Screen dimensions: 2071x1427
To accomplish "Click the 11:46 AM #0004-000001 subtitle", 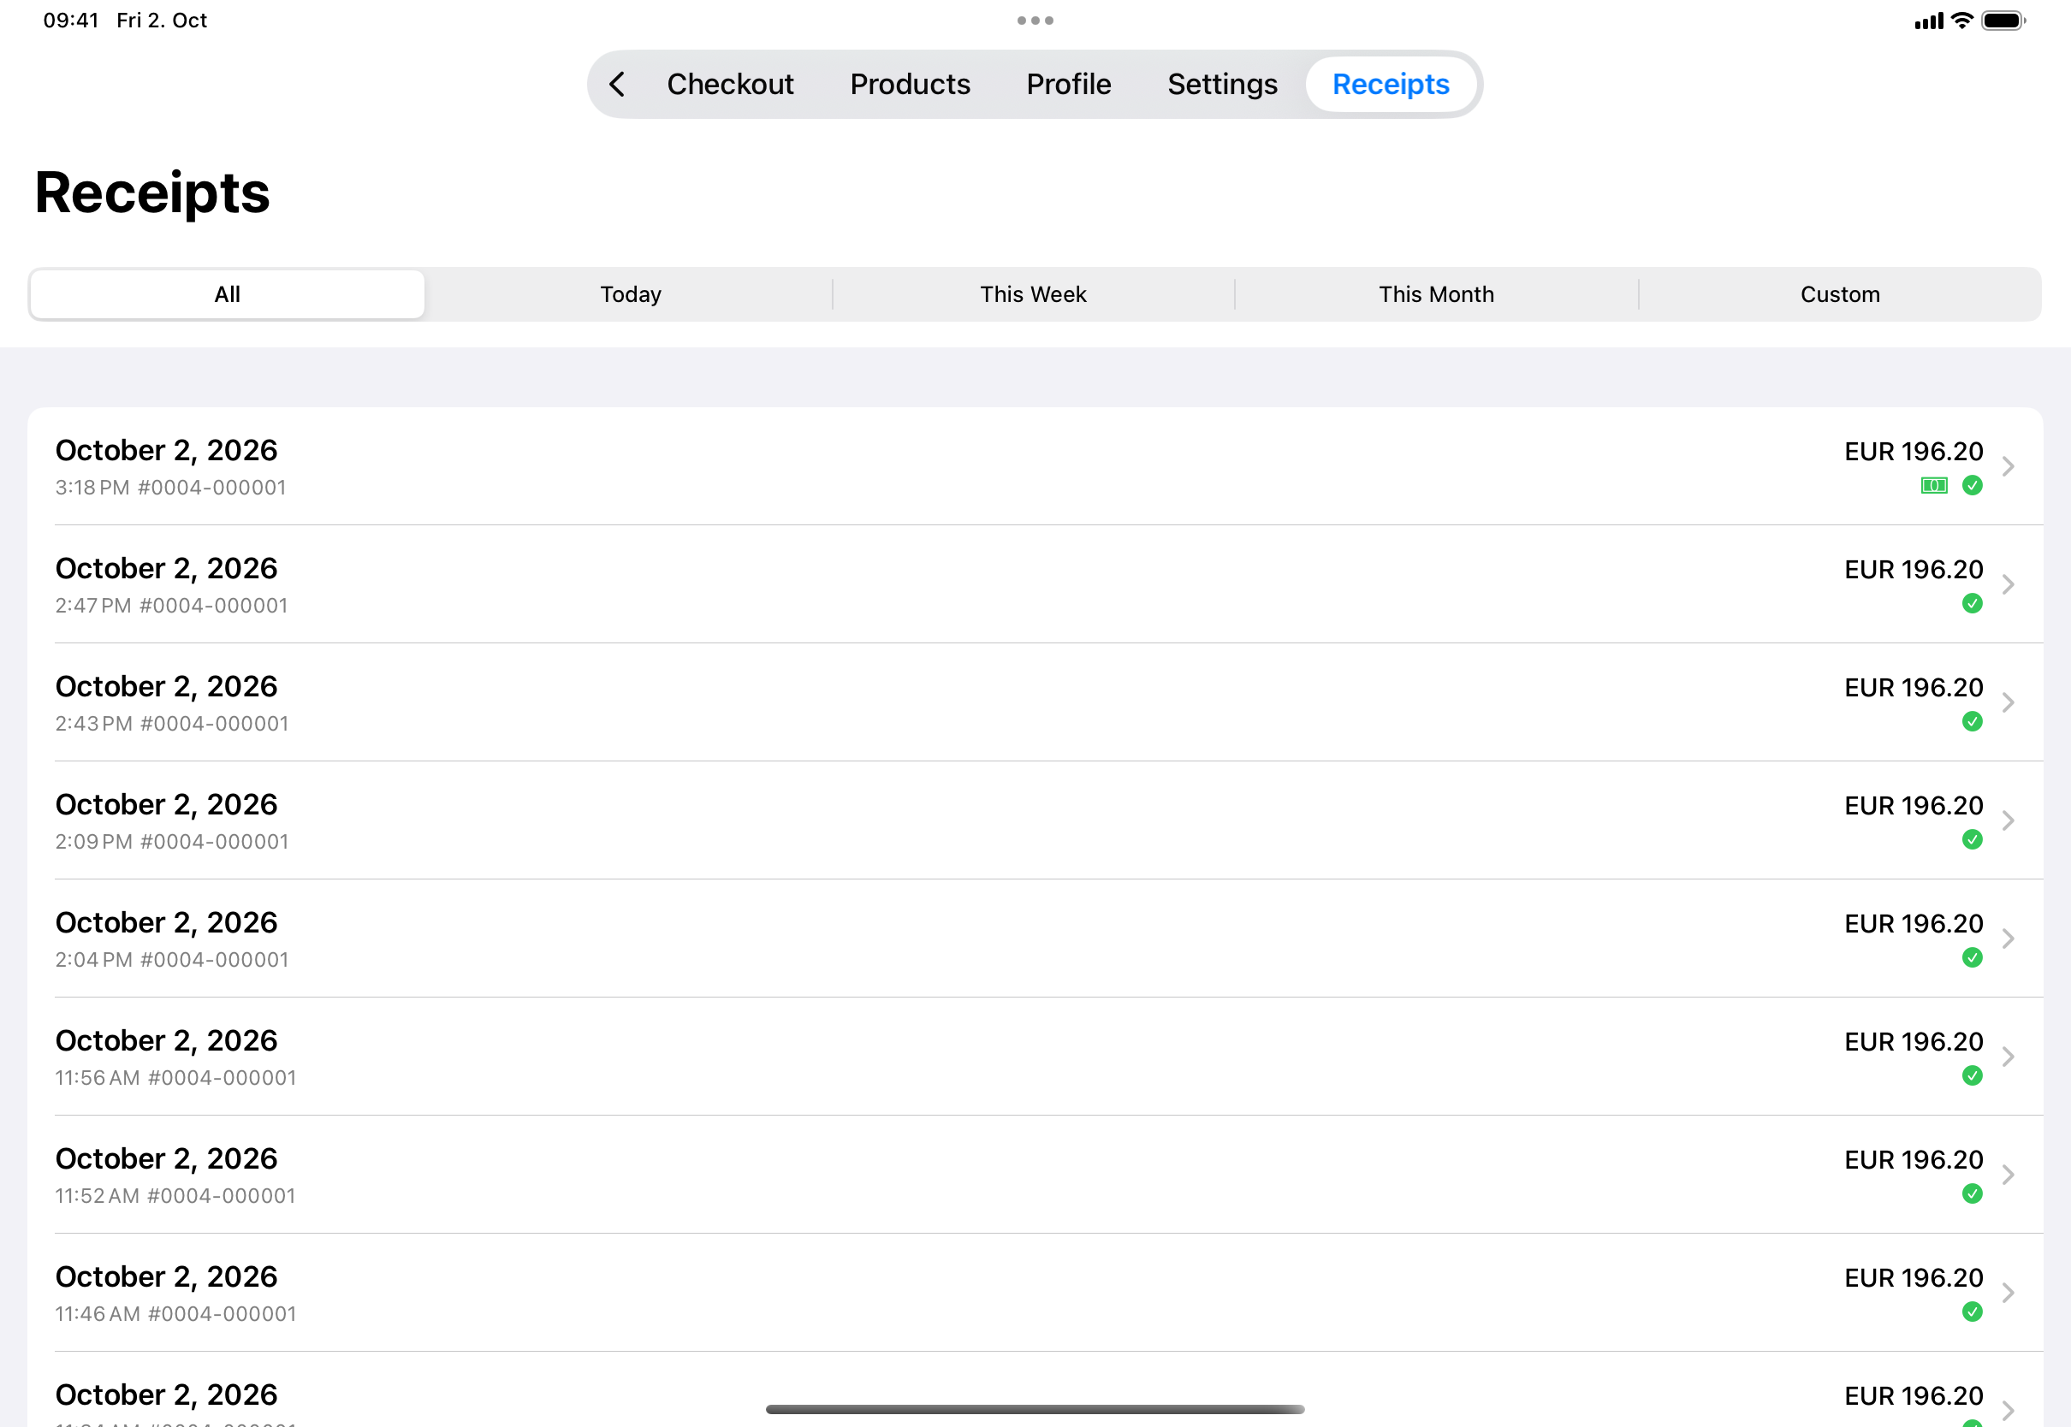I will click(175, 1313).
